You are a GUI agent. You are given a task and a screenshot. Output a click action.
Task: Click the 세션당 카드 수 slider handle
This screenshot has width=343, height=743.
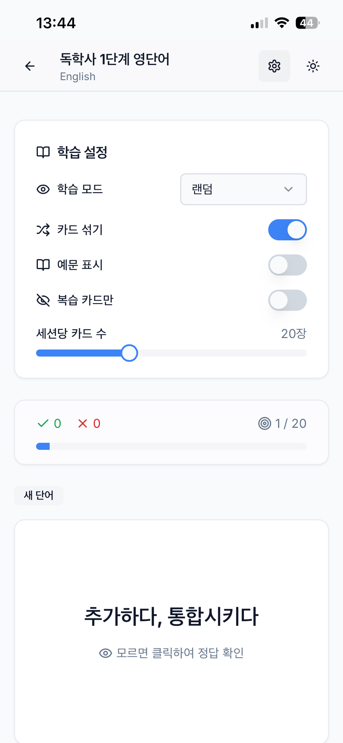pos(130,353)
